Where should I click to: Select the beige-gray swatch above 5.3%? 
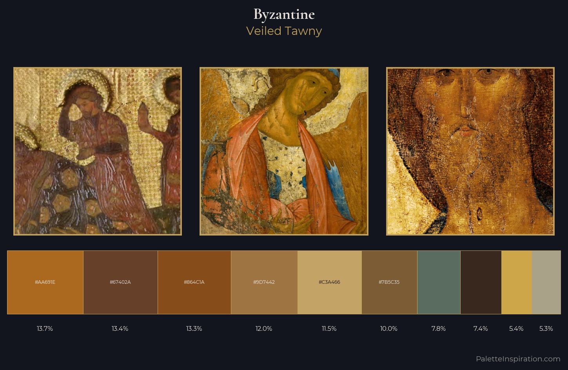point(546,282)
